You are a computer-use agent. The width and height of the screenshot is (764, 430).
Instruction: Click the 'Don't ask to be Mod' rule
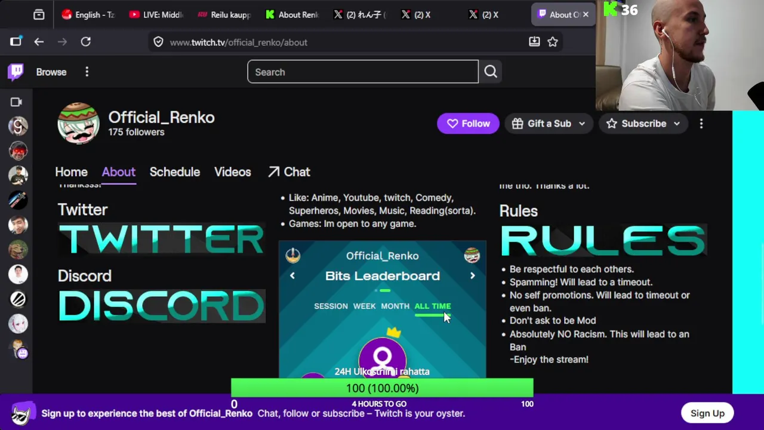(553, 321)
